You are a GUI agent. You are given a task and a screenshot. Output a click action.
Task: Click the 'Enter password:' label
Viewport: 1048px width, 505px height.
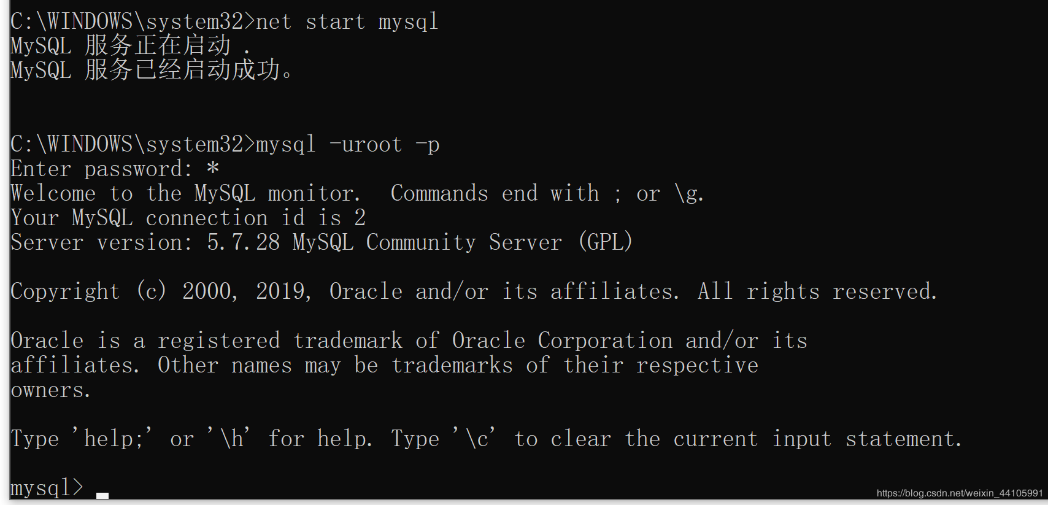101,169
